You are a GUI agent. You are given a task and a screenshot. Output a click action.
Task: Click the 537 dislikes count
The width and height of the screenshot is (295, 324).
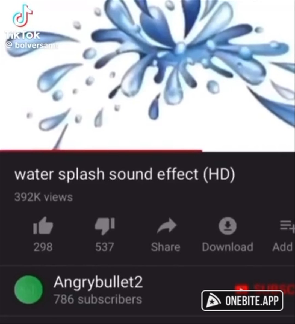[105, 247]
